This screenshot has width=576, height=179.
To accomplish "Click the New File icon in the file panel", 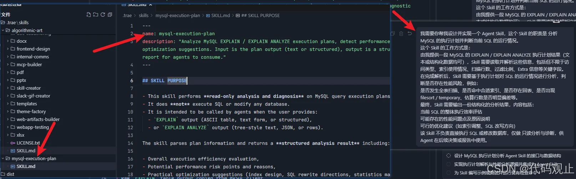I will 89,15.
